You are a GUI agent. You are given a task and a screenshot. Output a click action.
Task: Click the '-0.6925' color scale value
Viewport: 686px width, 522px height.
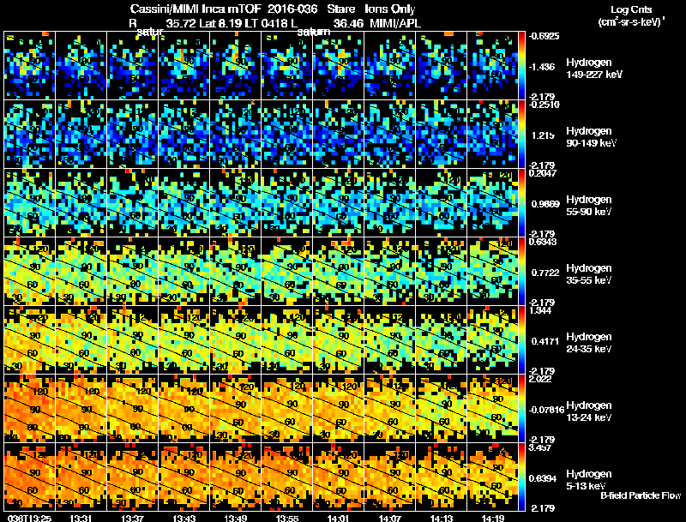[545, 36]
